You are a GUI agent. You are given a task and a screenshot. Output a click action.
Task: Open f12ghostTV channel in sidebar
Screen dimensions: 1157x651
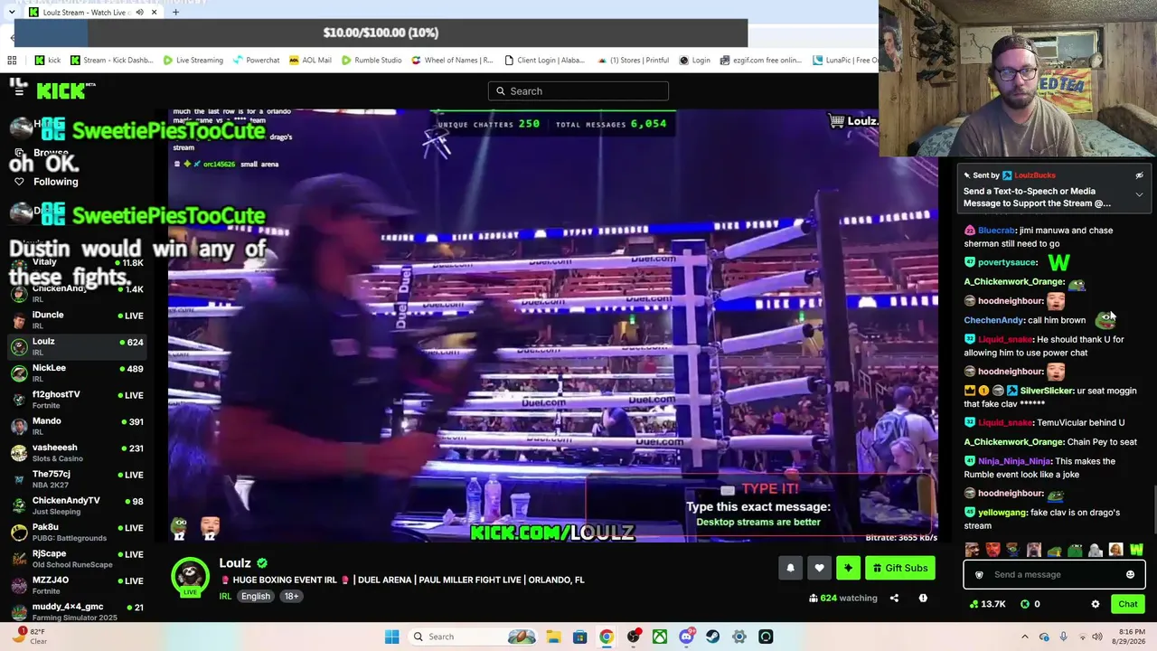[77, 399]
